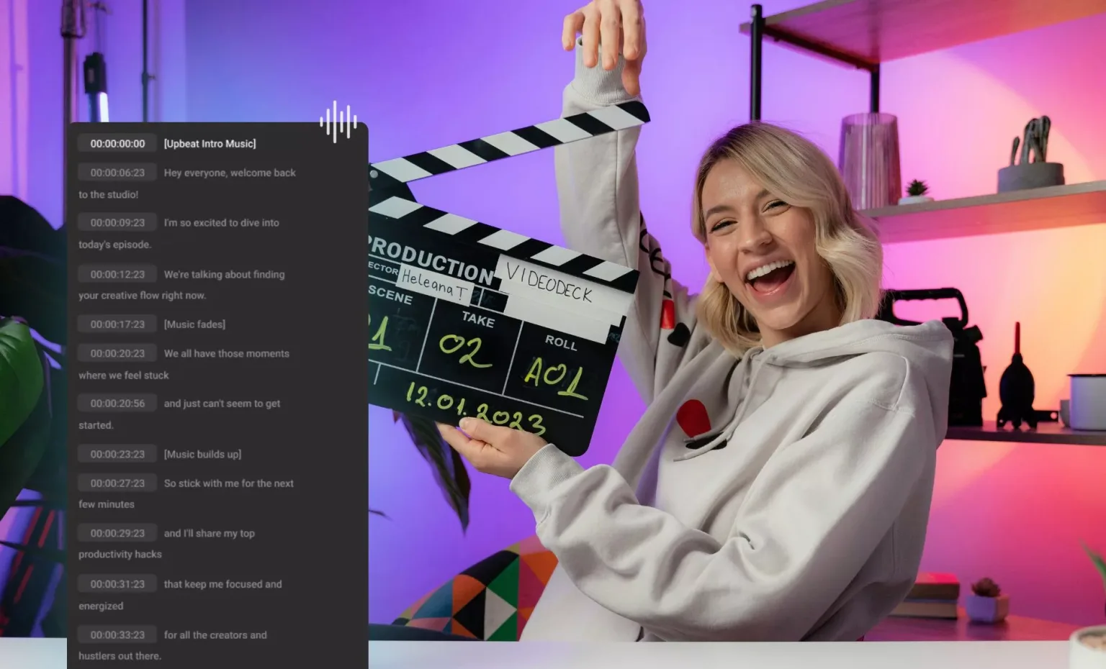The image size is (1106, 669).
Task: Select the 00:00:33:23 timestamp chip
Action: 117,635
